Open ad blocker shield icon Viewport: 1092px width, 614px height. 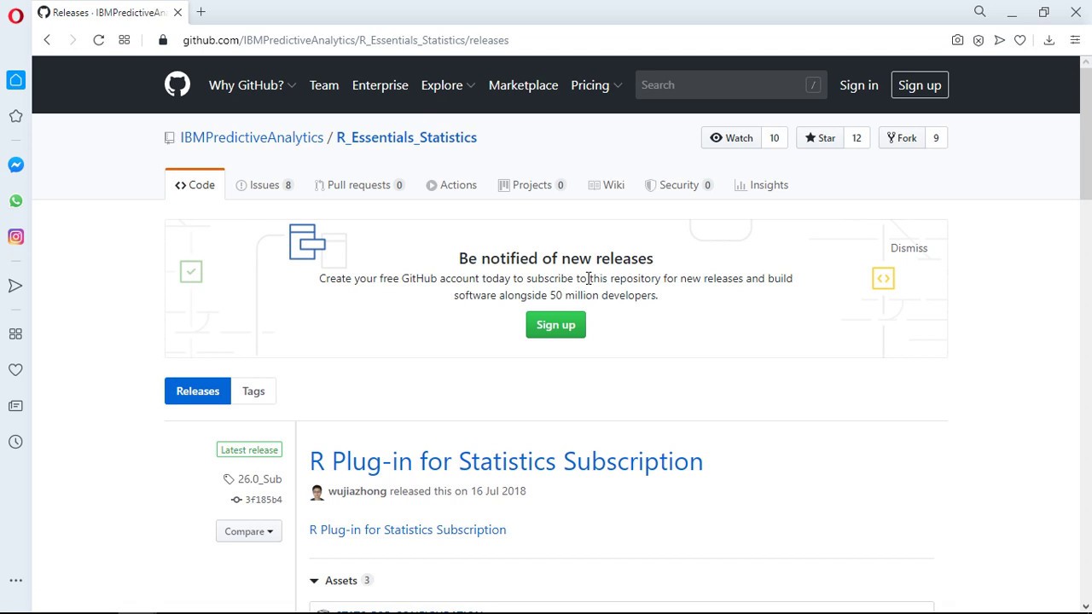coord(979,40)
